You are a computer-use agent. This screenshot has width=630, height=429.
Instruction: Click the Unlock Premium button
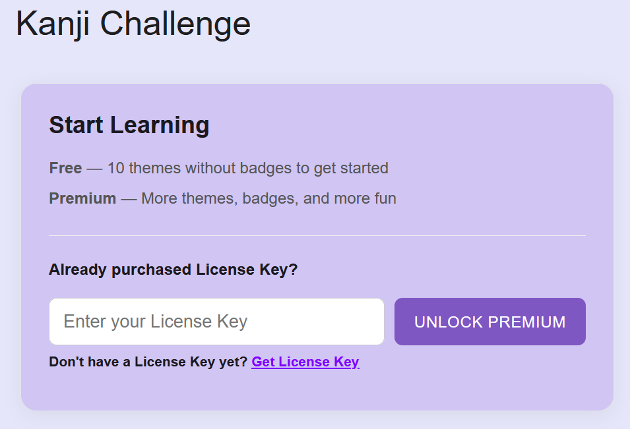coord(489,322)
